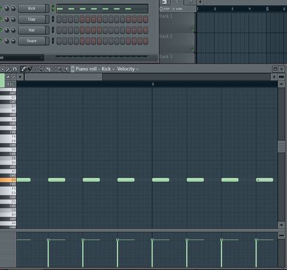Click the piano roll vertical scroll down arrow
Image resolution: width=287 pixels, height=270 pixels.
click(x=281, y=225)
